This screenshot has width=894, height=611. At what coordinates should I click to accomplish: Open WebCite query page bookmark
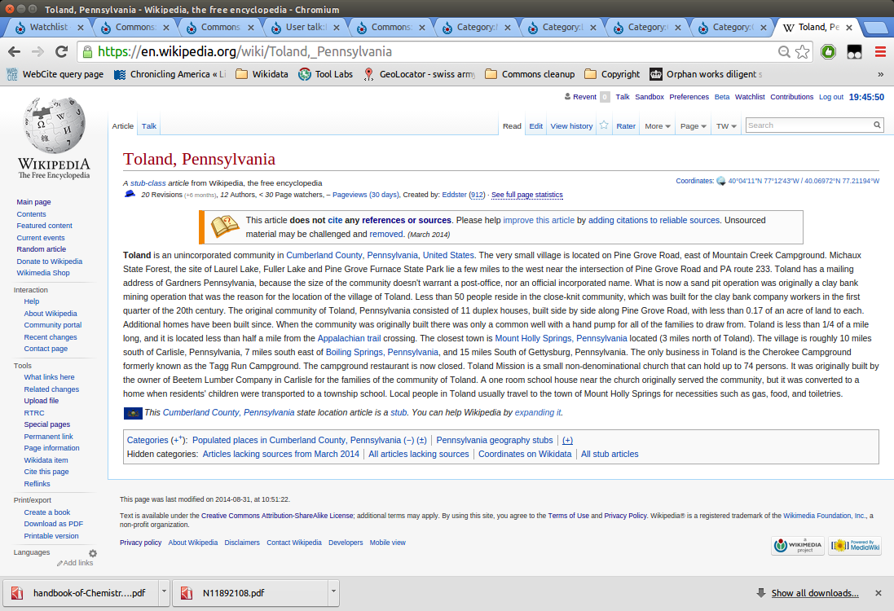click(x=55, y=74)
